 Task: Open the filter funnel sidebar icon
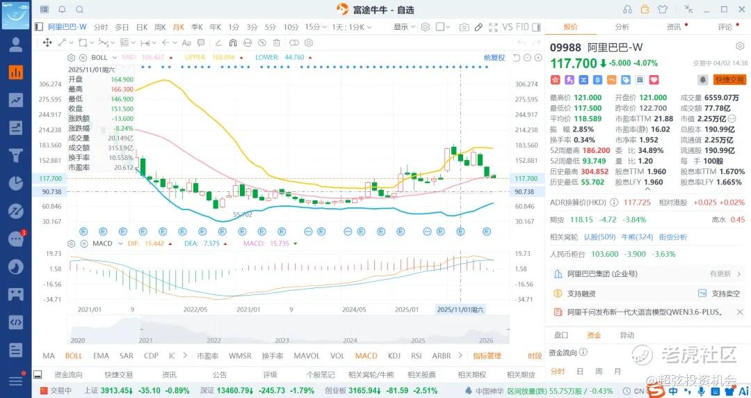coord(16,155)
